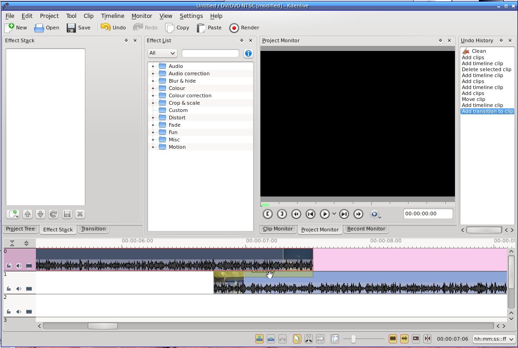The width and height of the screenshot is (518, 348).
Task: Open the add effect dropdown in Effect Stack
Action: pos(13,214)
